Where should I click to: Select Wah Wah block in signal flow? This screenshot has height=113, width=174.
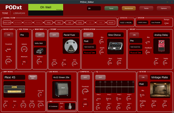[28, 23]
